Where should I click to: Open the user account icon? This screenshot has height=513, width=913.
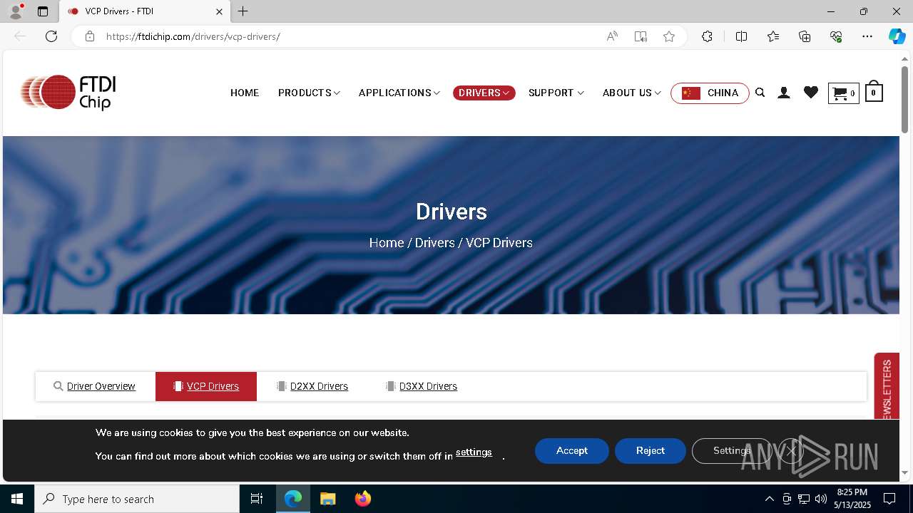point(784,93)
